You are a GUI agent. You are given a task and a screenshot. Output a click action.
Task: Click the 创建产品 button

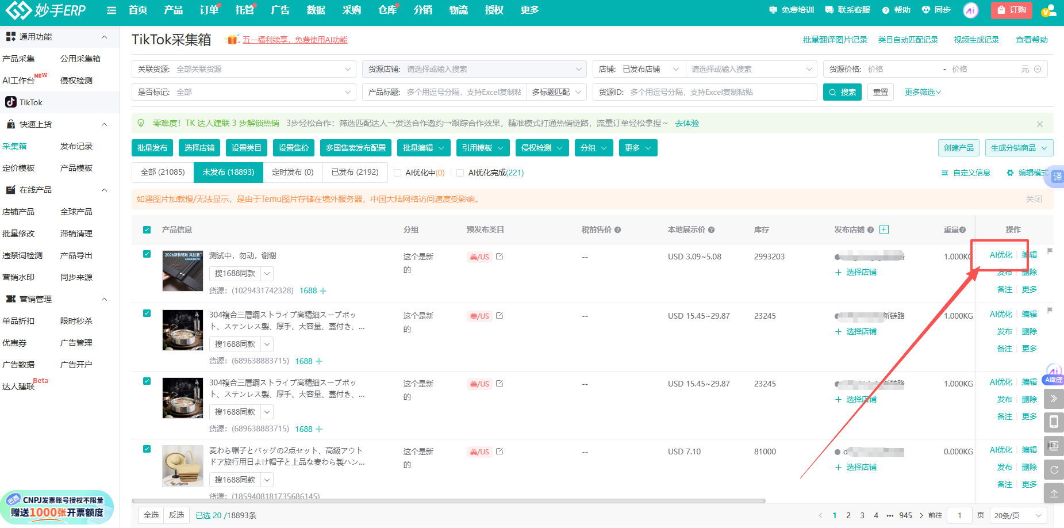(959, 148)
